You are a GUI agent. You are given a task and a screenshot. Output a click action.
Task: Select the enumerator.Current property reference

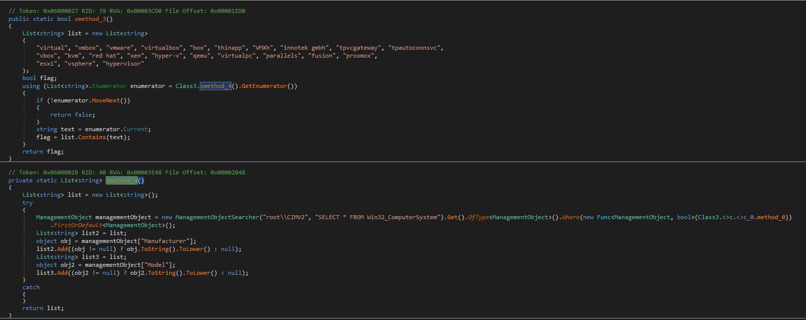tap(136, 129)
